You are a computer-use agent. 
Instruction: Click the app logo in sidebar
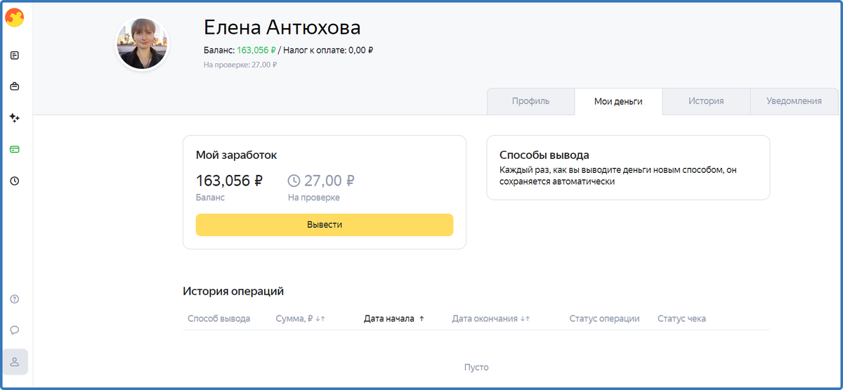point(15,18)
